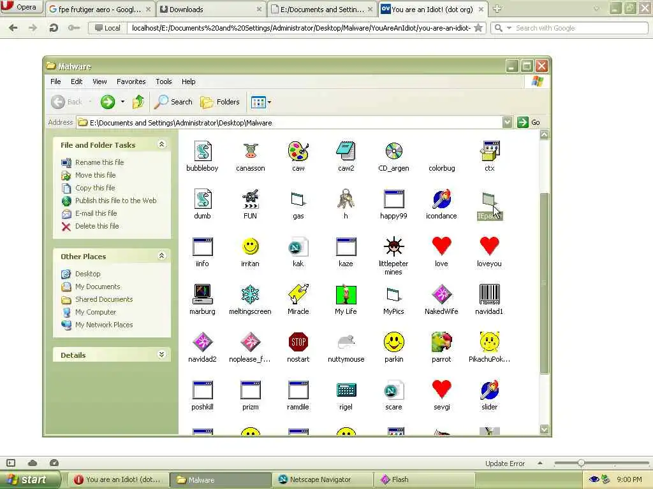The width and height of the screenshot is (653, 489).
Task: Expand the Update Error status arrow
Action: point(539,464)
